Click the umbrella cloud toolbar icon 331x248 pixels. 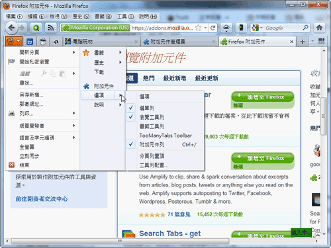pos(226,28)
